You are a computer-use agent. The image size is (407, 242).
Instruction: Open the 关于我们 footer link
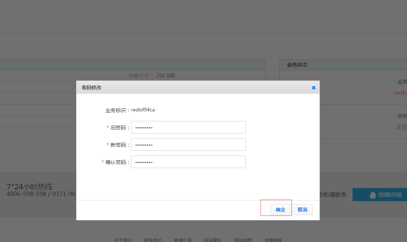coord(123,240)
